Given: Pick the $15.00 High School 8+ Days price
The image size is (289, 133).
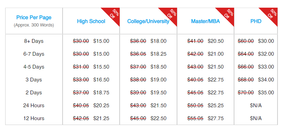Looking at the screenshot, I should tap(101, 41).
